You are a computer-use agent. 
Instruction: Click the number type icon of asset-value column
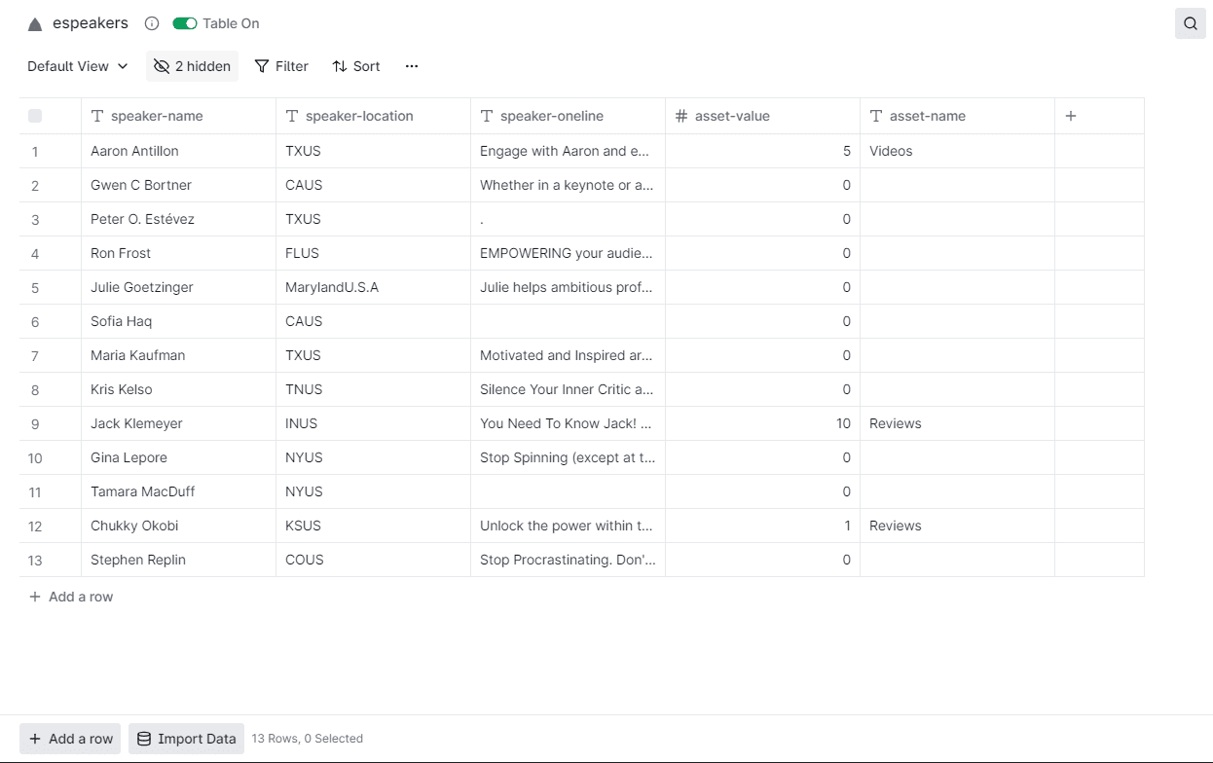click(x=681, y=116)
